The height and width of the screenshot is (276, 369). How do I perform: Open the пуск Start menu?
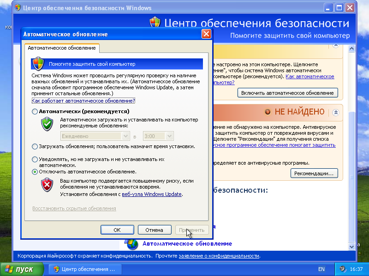[22, 269]
